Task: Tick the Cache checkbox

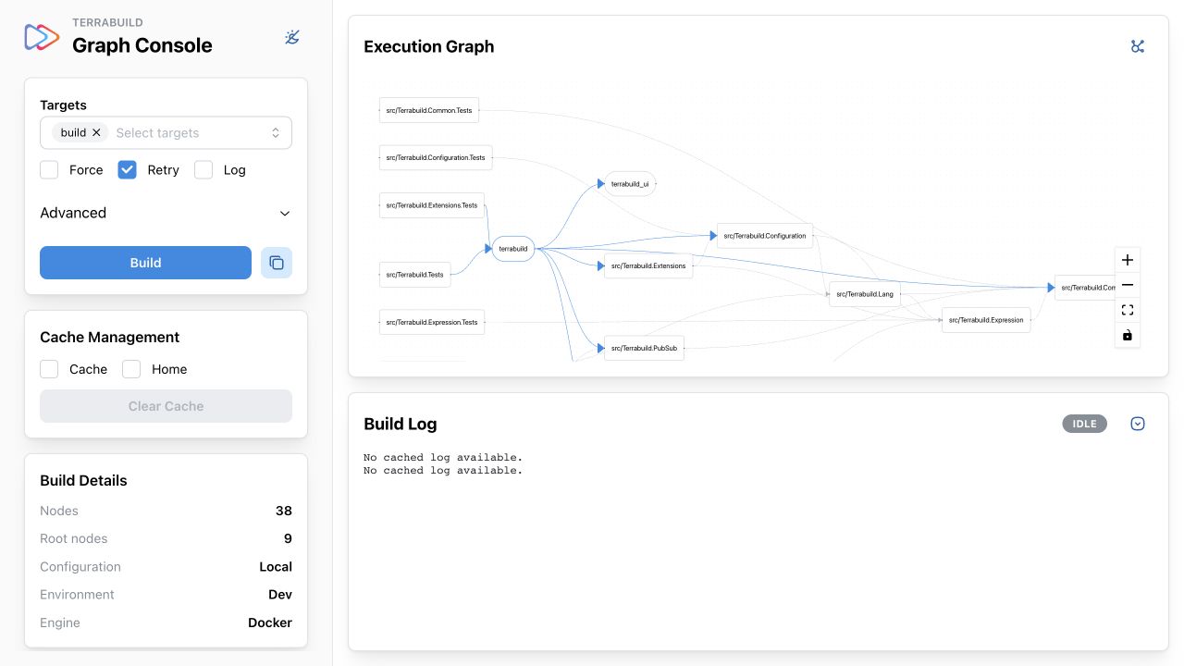Action: tap(49, 369)
